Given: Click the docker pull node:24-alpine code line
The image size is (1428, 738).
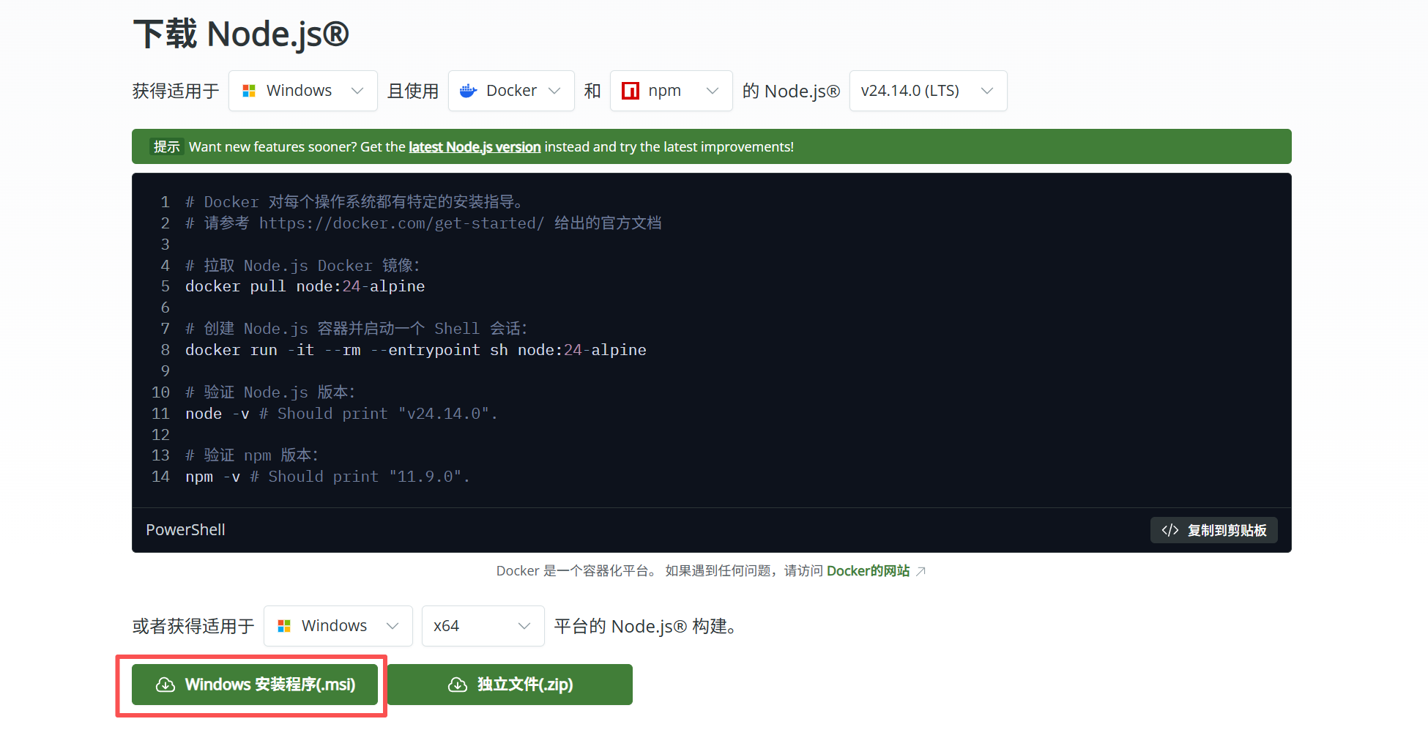Looking at the screenshot, I should click(x=305, y=286).
